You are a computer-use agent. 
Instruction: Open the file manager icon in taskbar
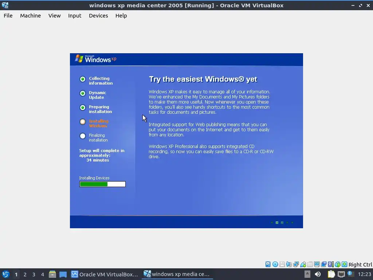tap(52, 274)
